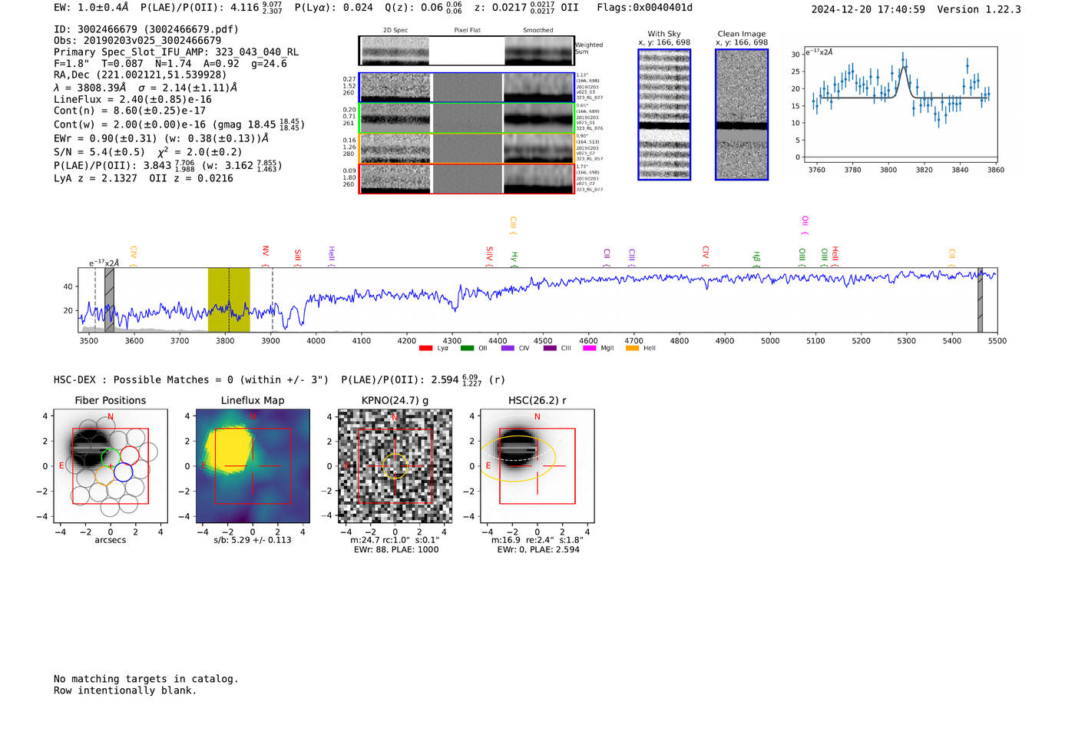This screenshot has height=732, width=1075.
Task: Click the Clean Image 2D panel
Action: point(742,114)
